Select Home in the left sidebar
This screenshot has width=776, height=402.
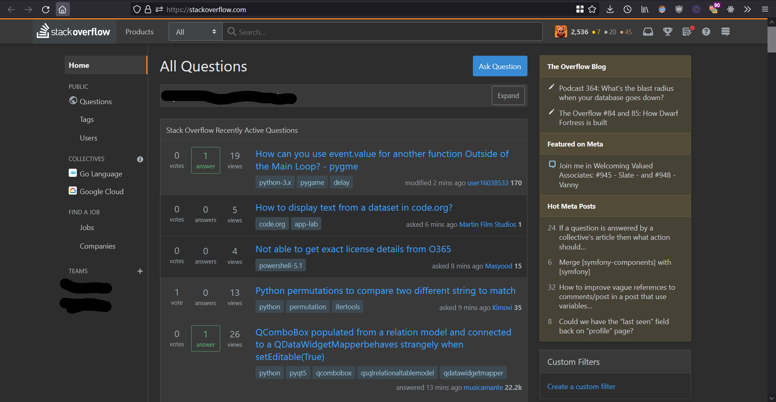[x=105, y=65]
